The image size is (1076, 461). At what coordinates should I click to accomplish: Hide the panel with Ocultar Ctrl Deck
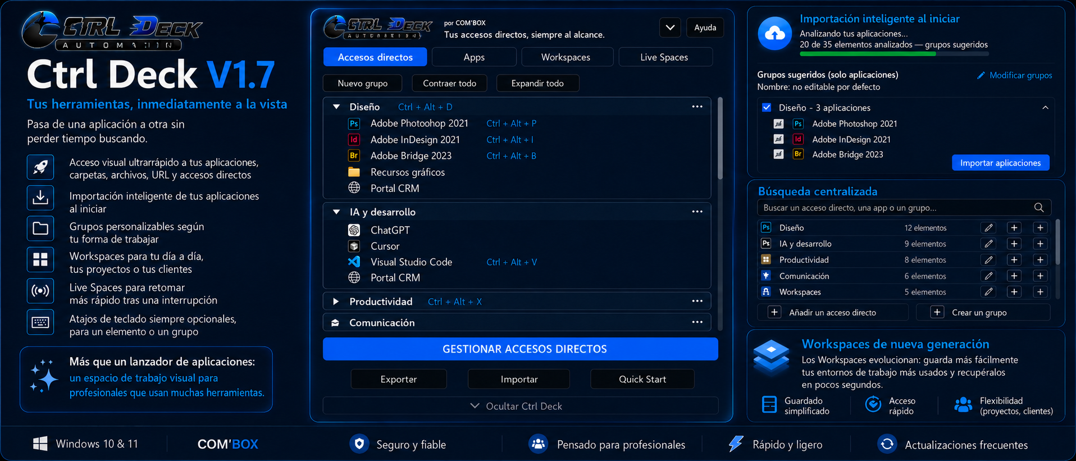tap(521, 406)
